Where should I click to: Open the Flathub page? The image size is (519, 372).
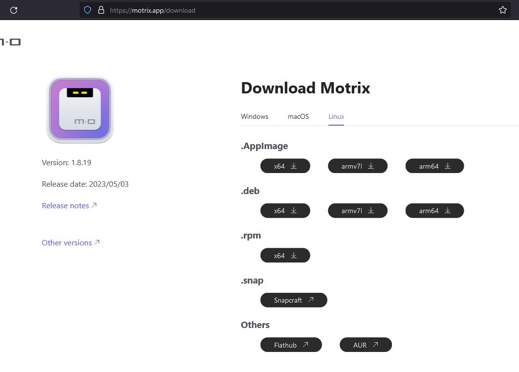[291, 345]
